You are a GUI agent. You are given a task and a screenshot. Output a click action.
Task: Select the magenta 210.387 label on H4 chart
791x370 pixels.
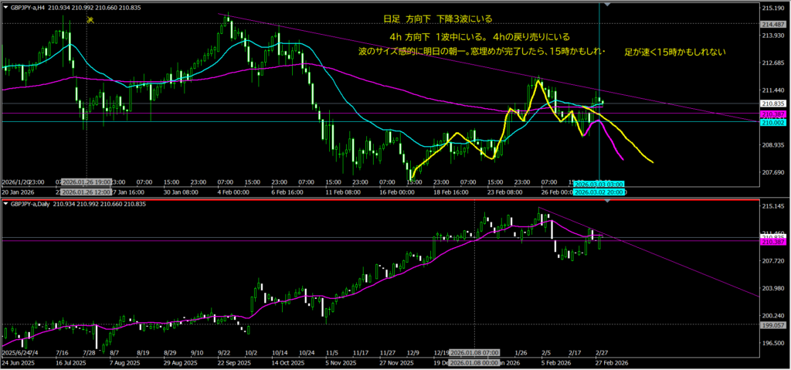(x=774, y=114)
